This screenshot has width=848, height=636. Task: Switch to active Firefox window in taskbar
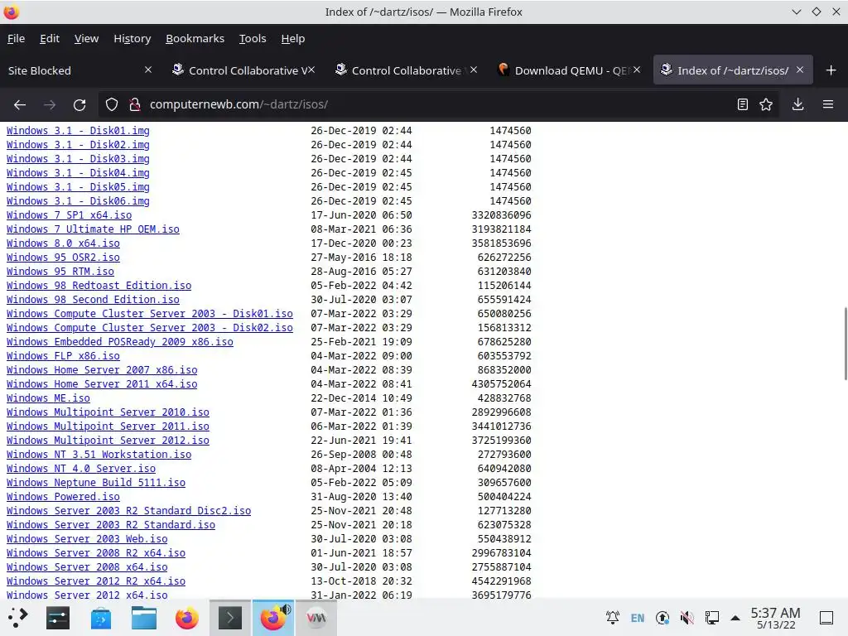pos(273,618)
